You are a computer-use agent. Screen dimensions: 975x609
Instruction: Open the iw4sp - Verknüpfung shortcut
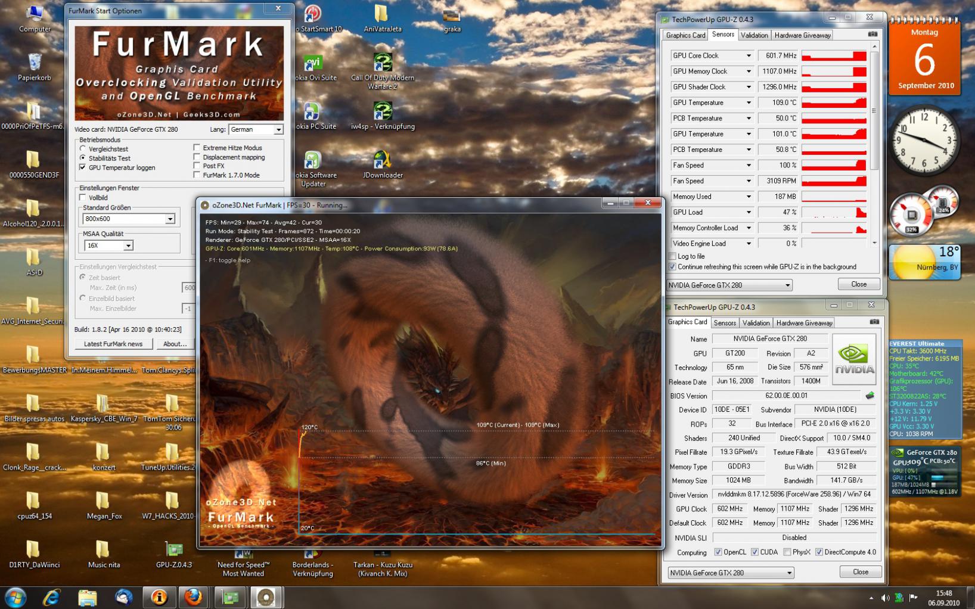(x=383, y=116)
